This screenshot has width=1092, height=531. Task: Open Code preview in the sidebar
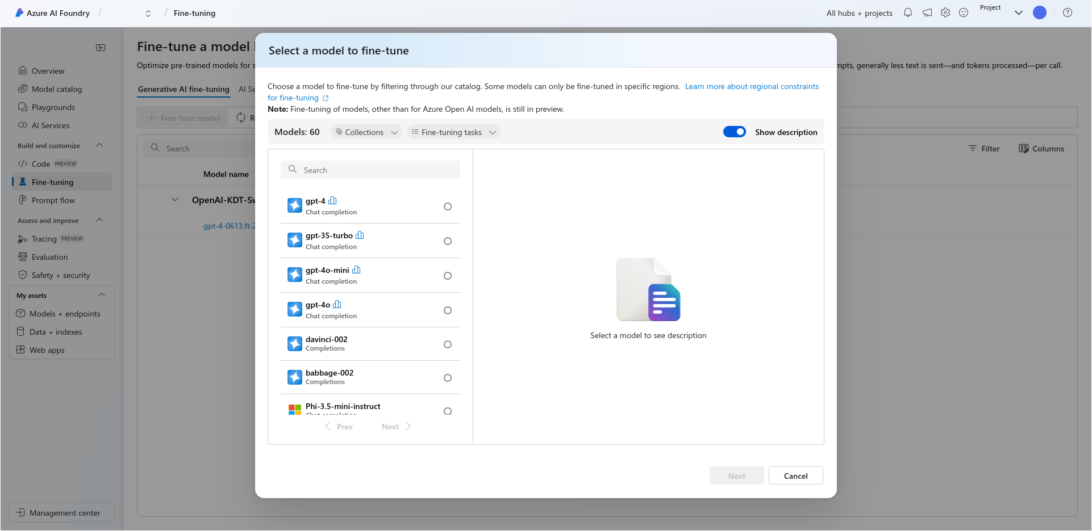tap(61, 164)
